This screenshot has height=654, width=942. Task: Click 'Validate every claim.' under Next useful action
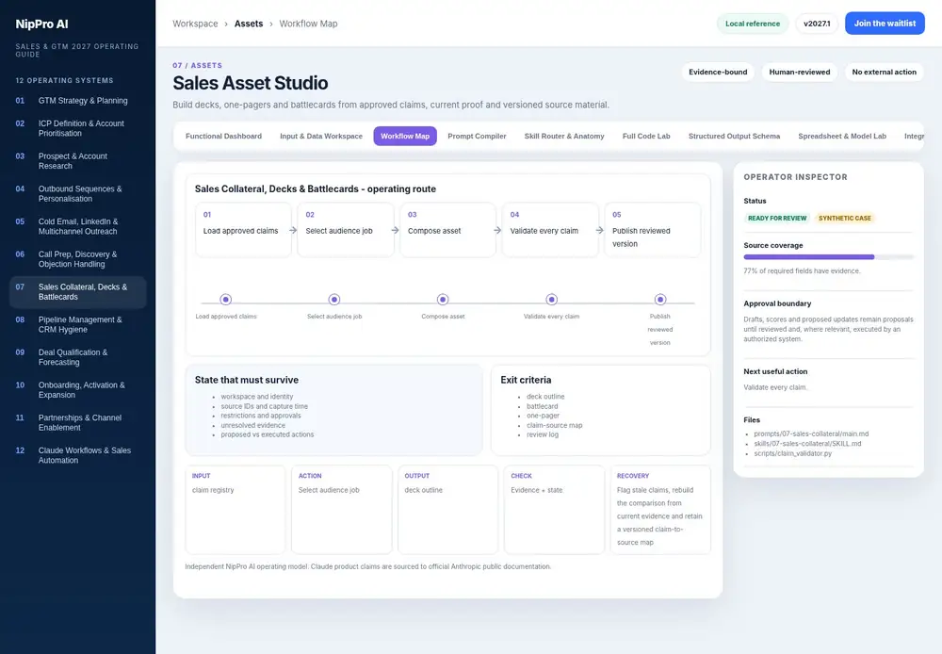tap(775, 387)
